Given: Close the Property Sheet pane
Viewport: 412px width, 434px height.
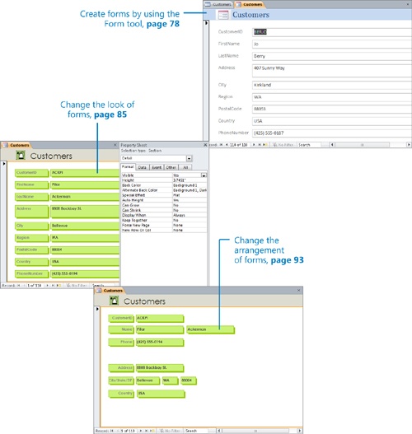Looking at the screenshot, I should [x=205, y=145].
